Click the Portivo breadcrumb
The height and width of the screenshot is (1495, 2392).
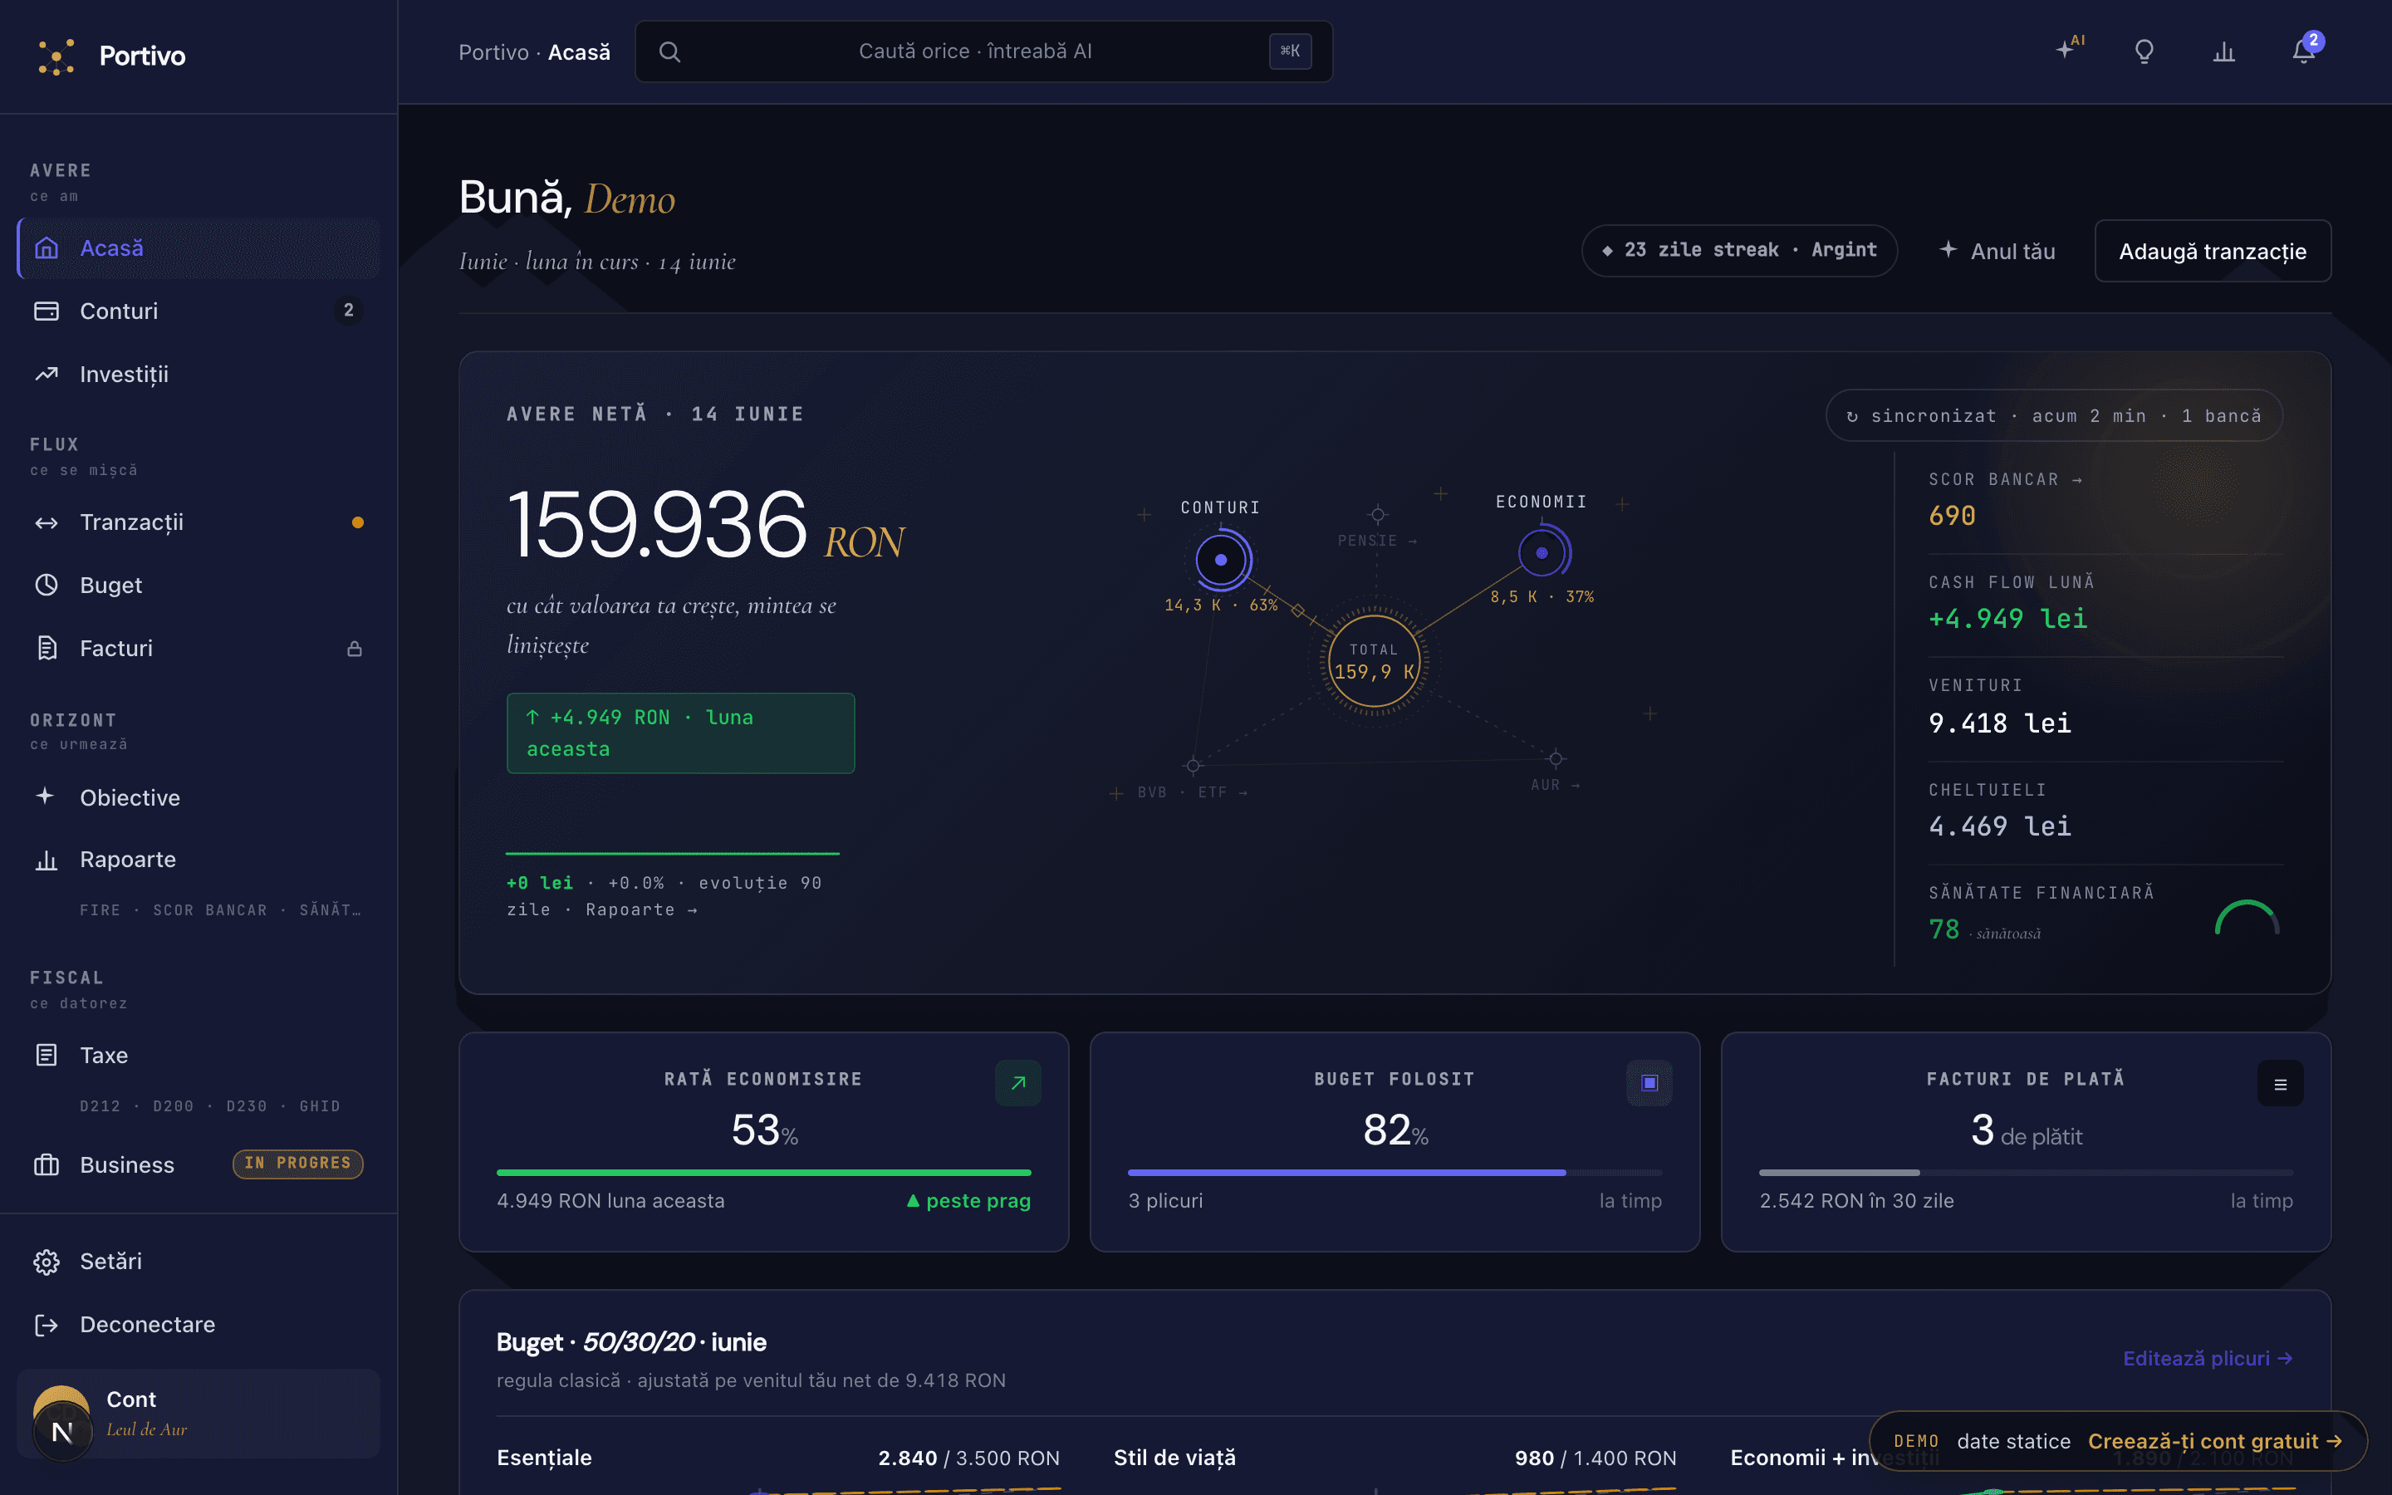(x=493, y=52)
